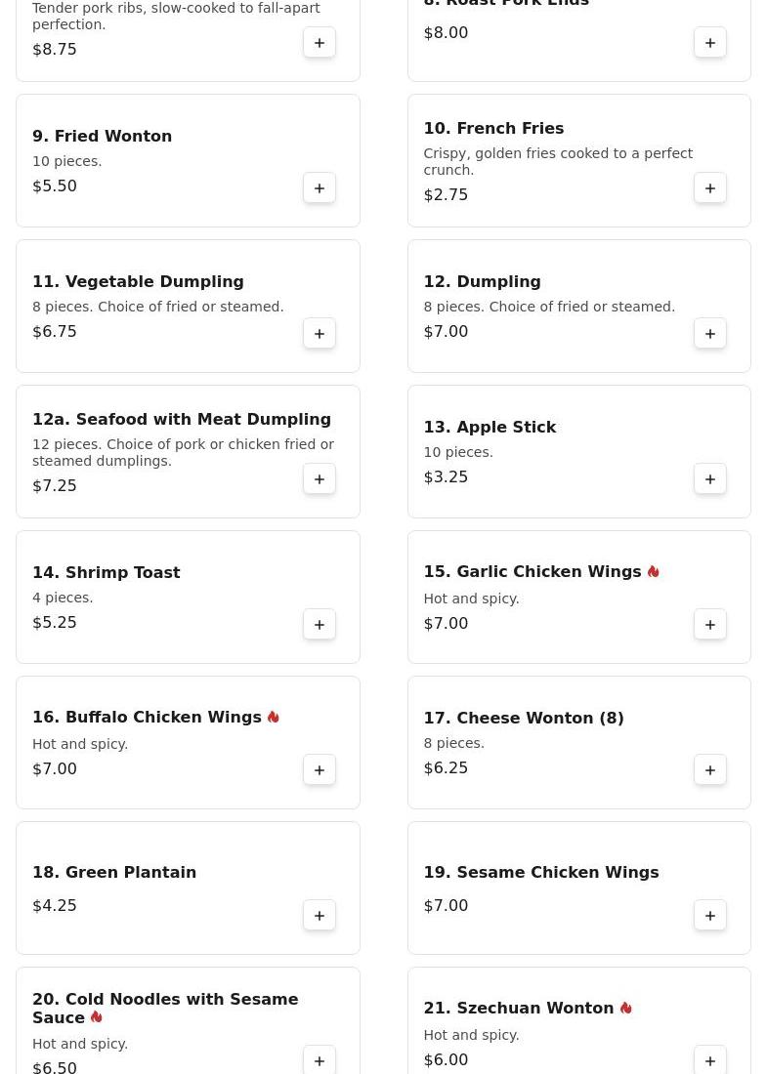This screenshot has width=767, height=1074.
Task: Add Szechuan Wonton with plus button
Action: pyautogui.click(x=710, y=1060)
